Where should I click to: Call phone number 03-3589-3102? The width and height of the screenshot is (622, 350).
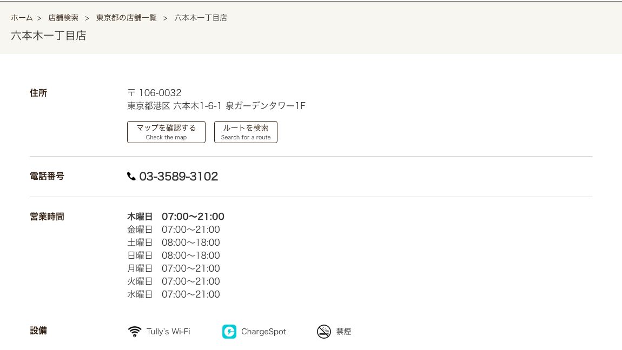click(178, 176)
